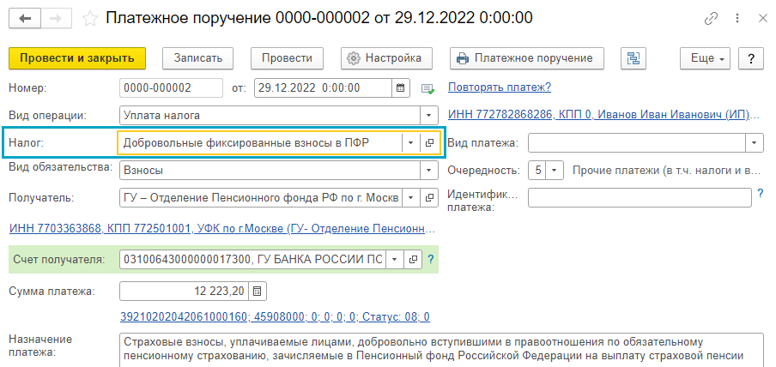Open the three-dot window menu
The height and width of the screenshot is (367, 776).
(738, 19)
